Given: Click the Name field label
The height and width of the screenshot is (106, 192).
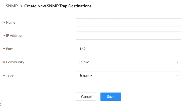Looking at the screenshot, I should pos(10,22).
